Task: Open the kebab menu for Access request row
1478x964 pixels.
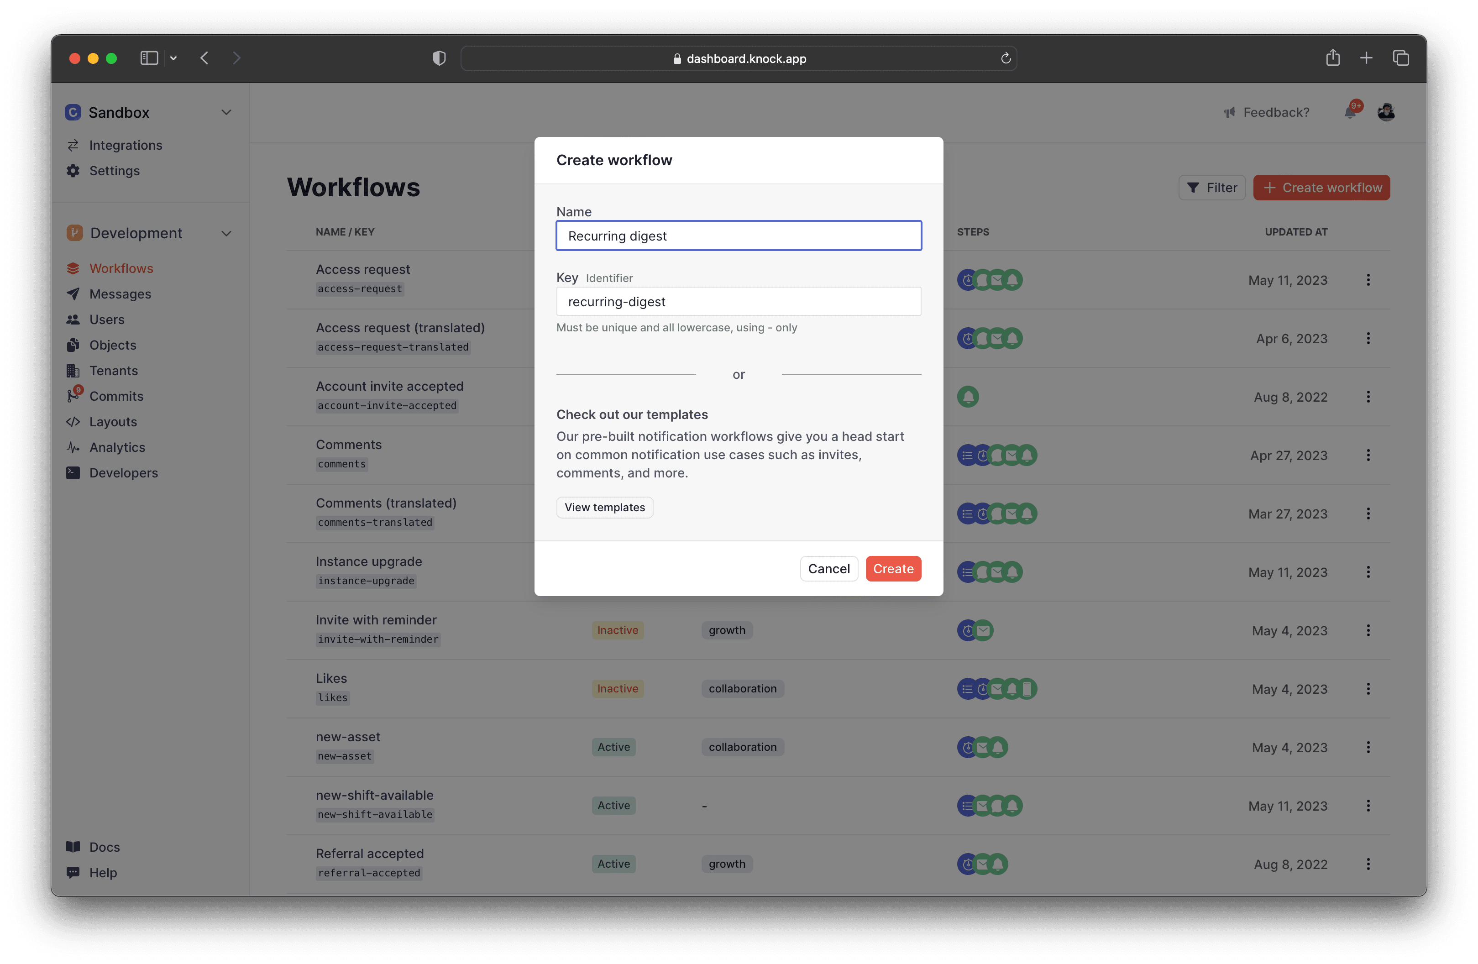Action: 1369,279
